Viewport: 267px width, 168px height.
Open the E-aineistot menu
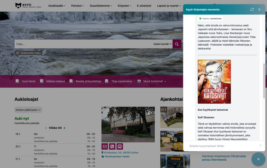[144, 5]
